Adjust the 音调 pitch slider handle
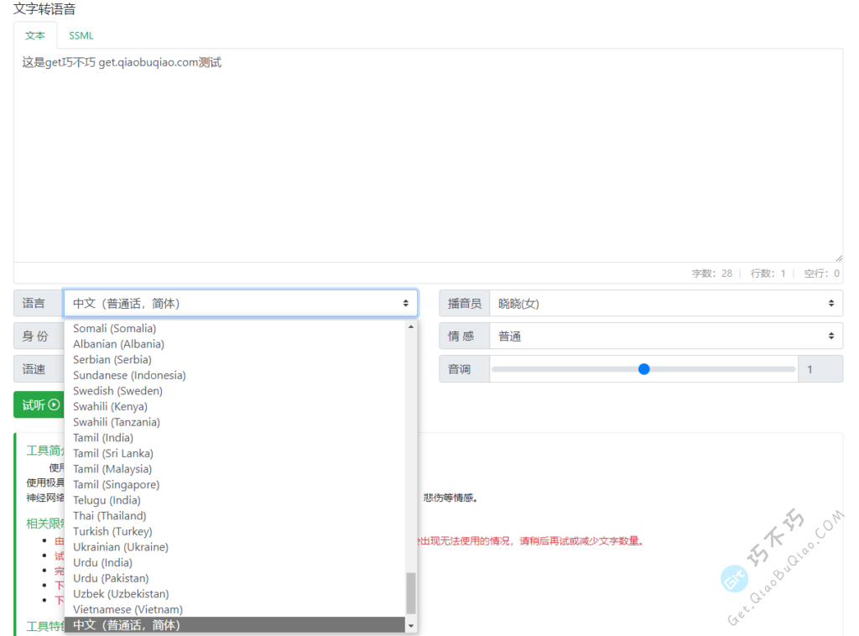Screen dimensions: 859x636 [643, 368]
